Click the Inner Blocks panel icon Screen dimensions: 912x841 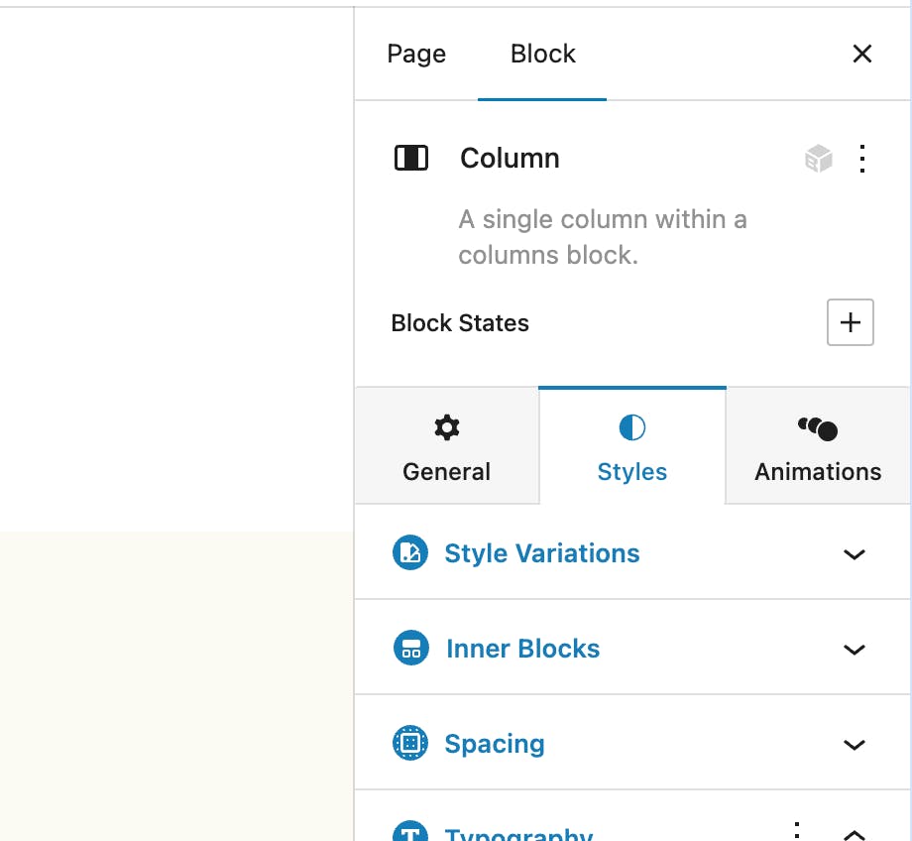click(410, 649)
